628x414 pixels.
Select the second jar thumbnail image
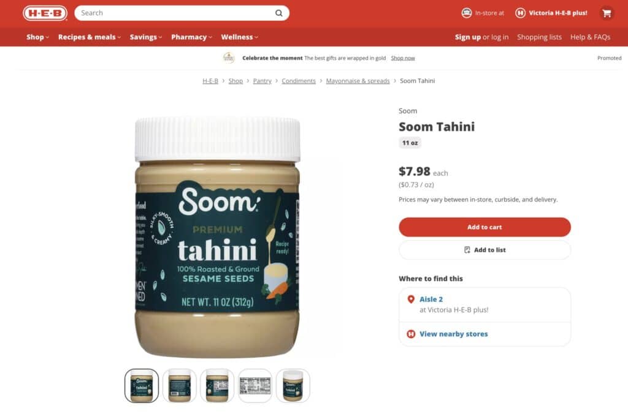[x=180, y=386]
